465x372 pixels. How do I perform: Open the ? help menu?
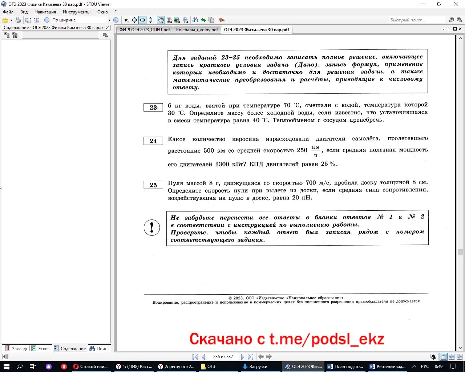[116, 12]
